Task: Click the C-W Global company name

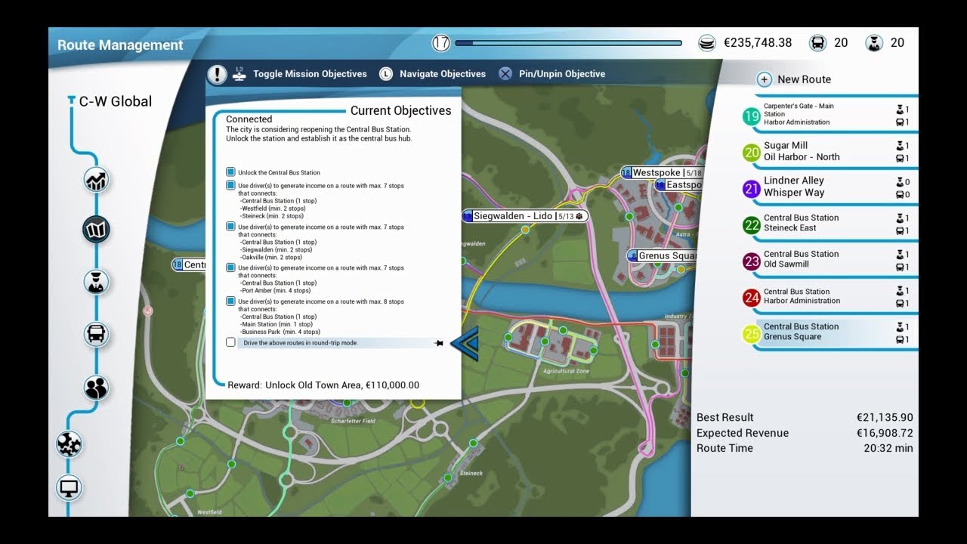Action: point(116,101)
